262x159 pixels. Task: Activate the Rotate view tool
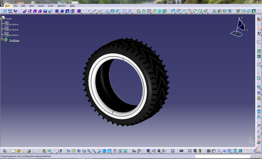pos(84,151)
